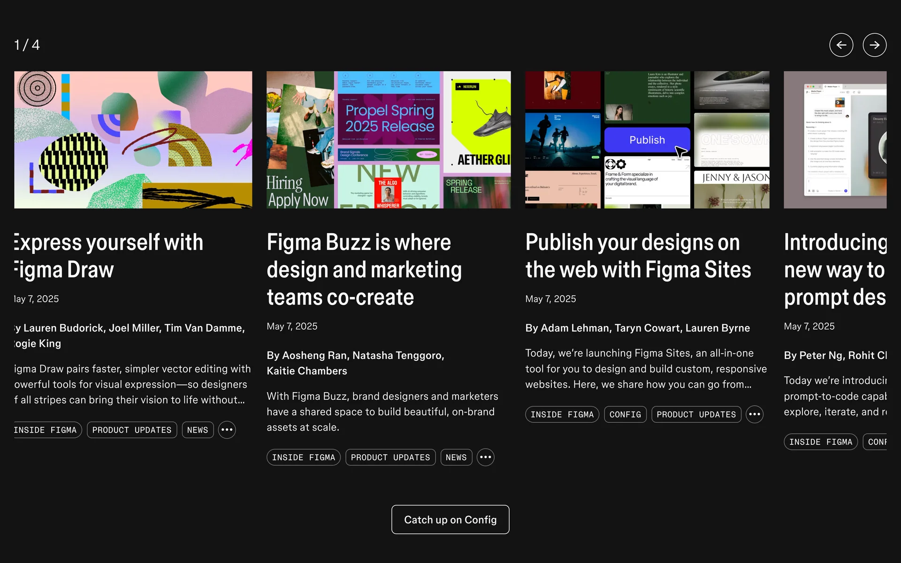The height and width of the screenshot is (563, 901).
Task: Open 'Figma Buzz is where design' headline
Action: (x=364, y=270)
